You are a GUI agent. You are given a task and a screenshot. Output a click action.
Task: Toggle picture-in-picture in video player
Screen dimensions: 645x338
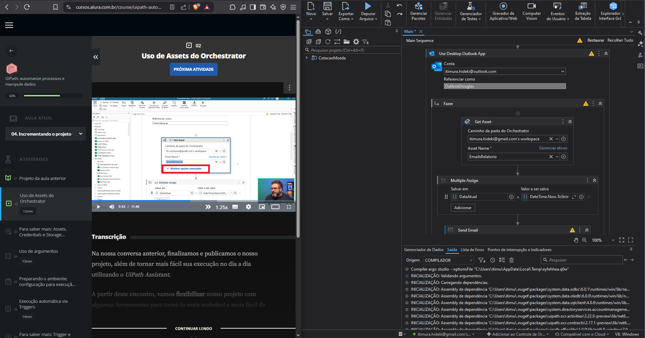[x=262, y=207]
